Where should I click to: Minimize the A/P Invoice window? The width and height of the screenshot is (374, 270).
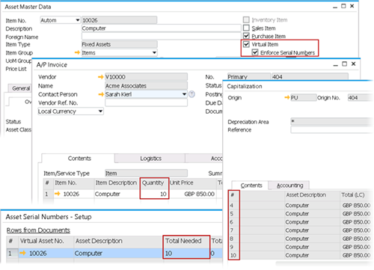336,64
